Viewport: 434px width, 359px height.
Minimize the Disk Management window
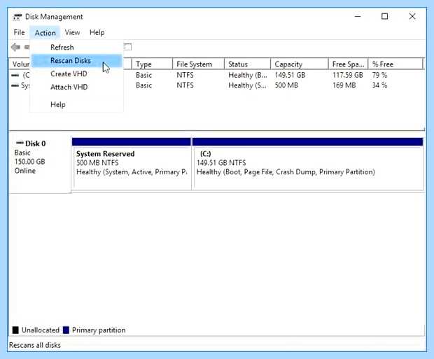pyautogui.click(x=358, y=17)
